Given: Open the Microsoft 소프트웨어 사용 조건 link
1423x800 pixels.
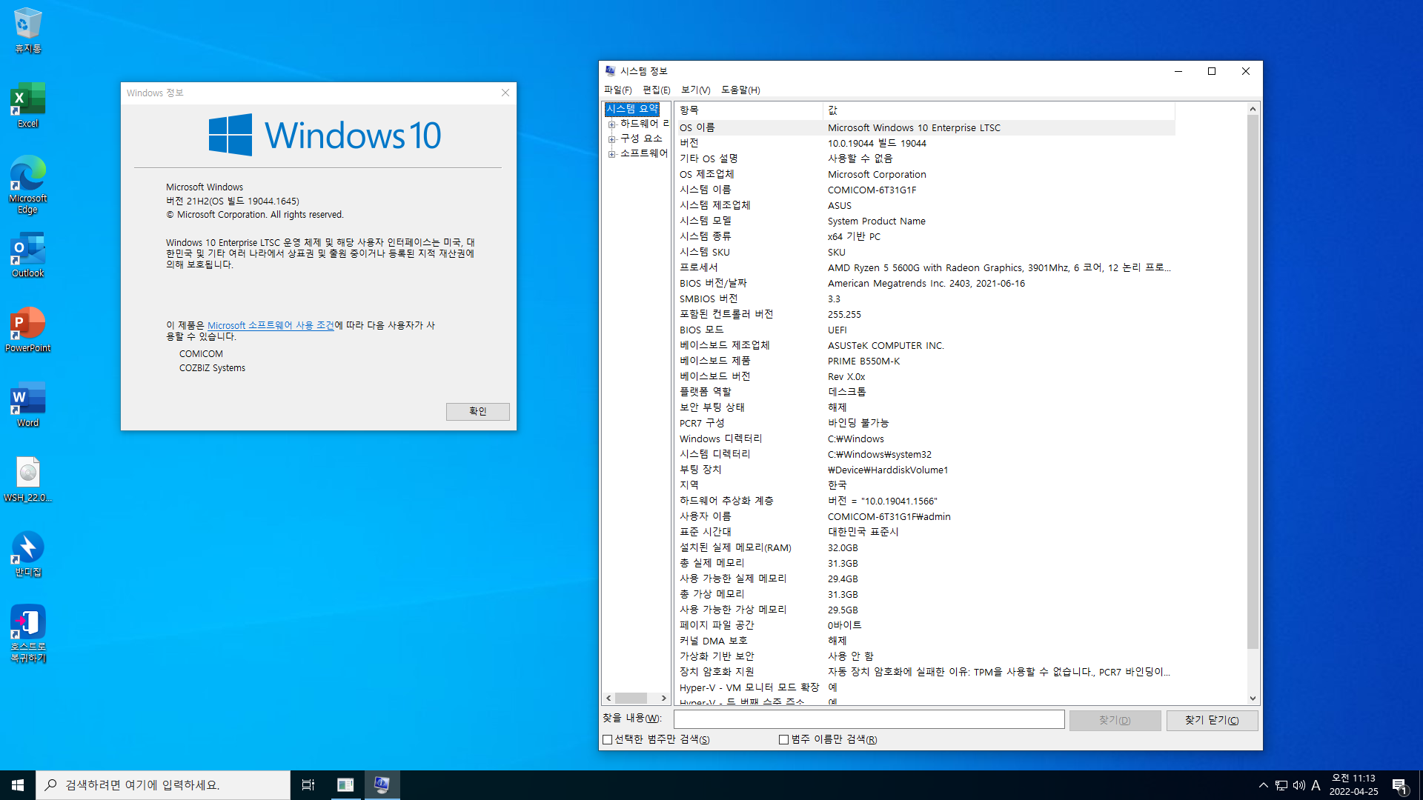Looking at the screenshot, I should point(271,325).
